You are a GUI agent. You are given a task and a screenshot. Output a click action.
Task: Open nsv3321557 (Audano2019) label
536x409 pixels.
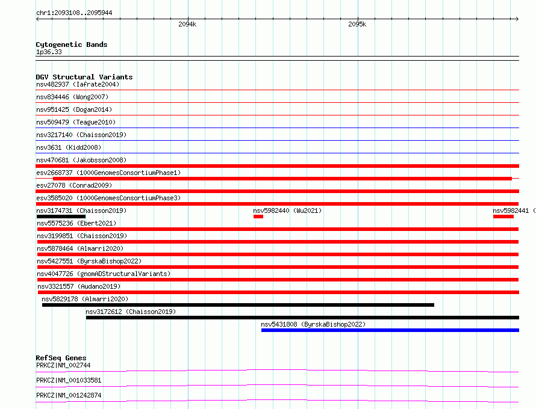(79, 286)
